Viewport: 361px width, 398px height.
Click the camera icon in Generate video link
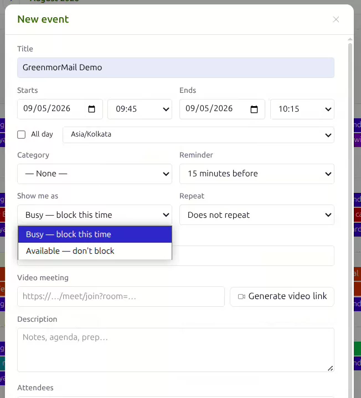[x=241, y=296]
